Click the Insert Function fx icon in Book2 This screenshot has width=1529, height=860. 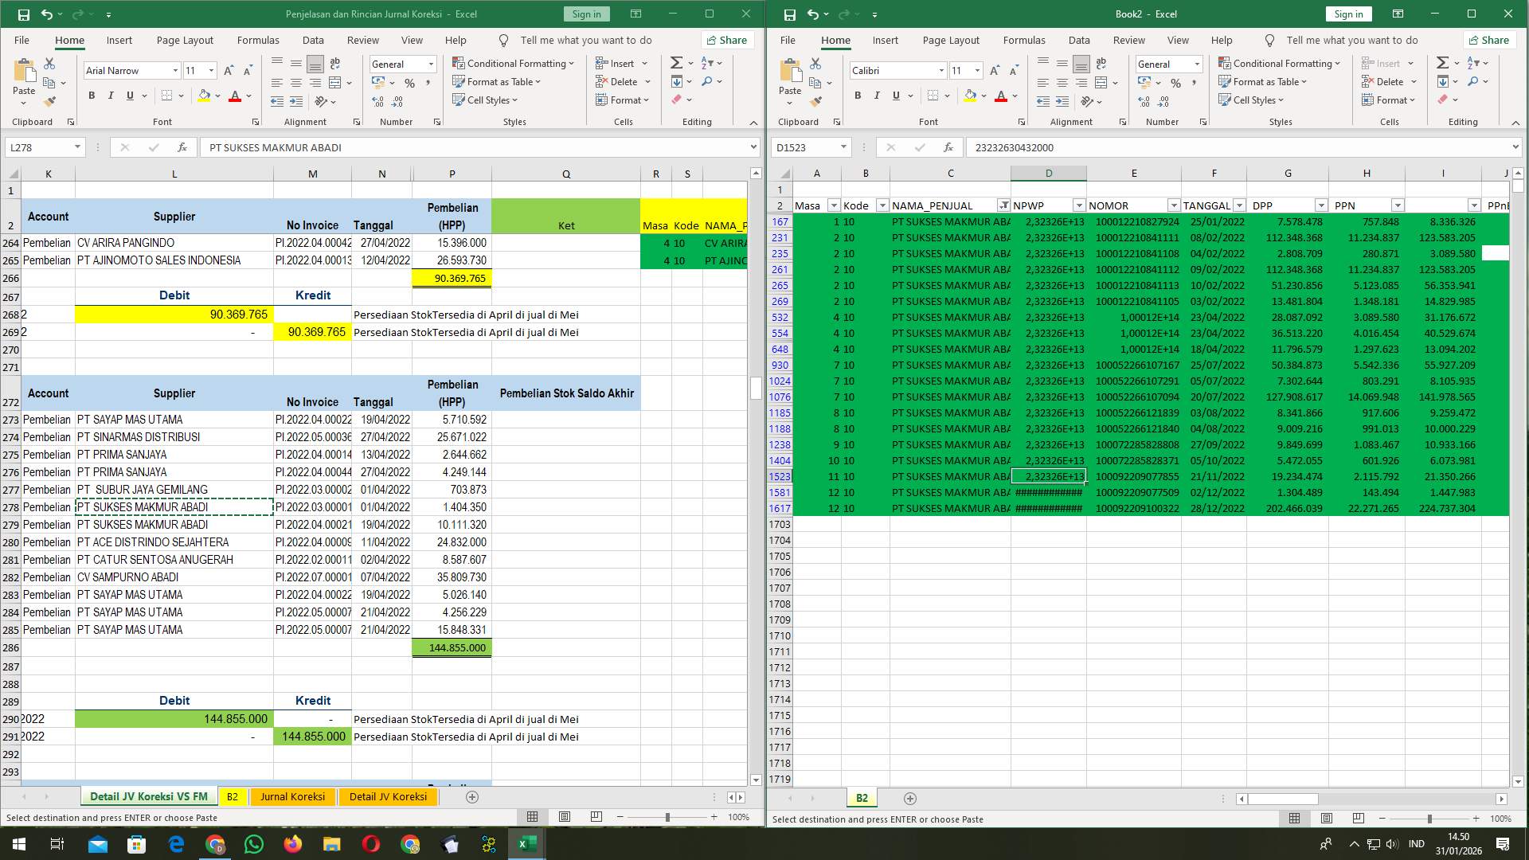(948, 147)
